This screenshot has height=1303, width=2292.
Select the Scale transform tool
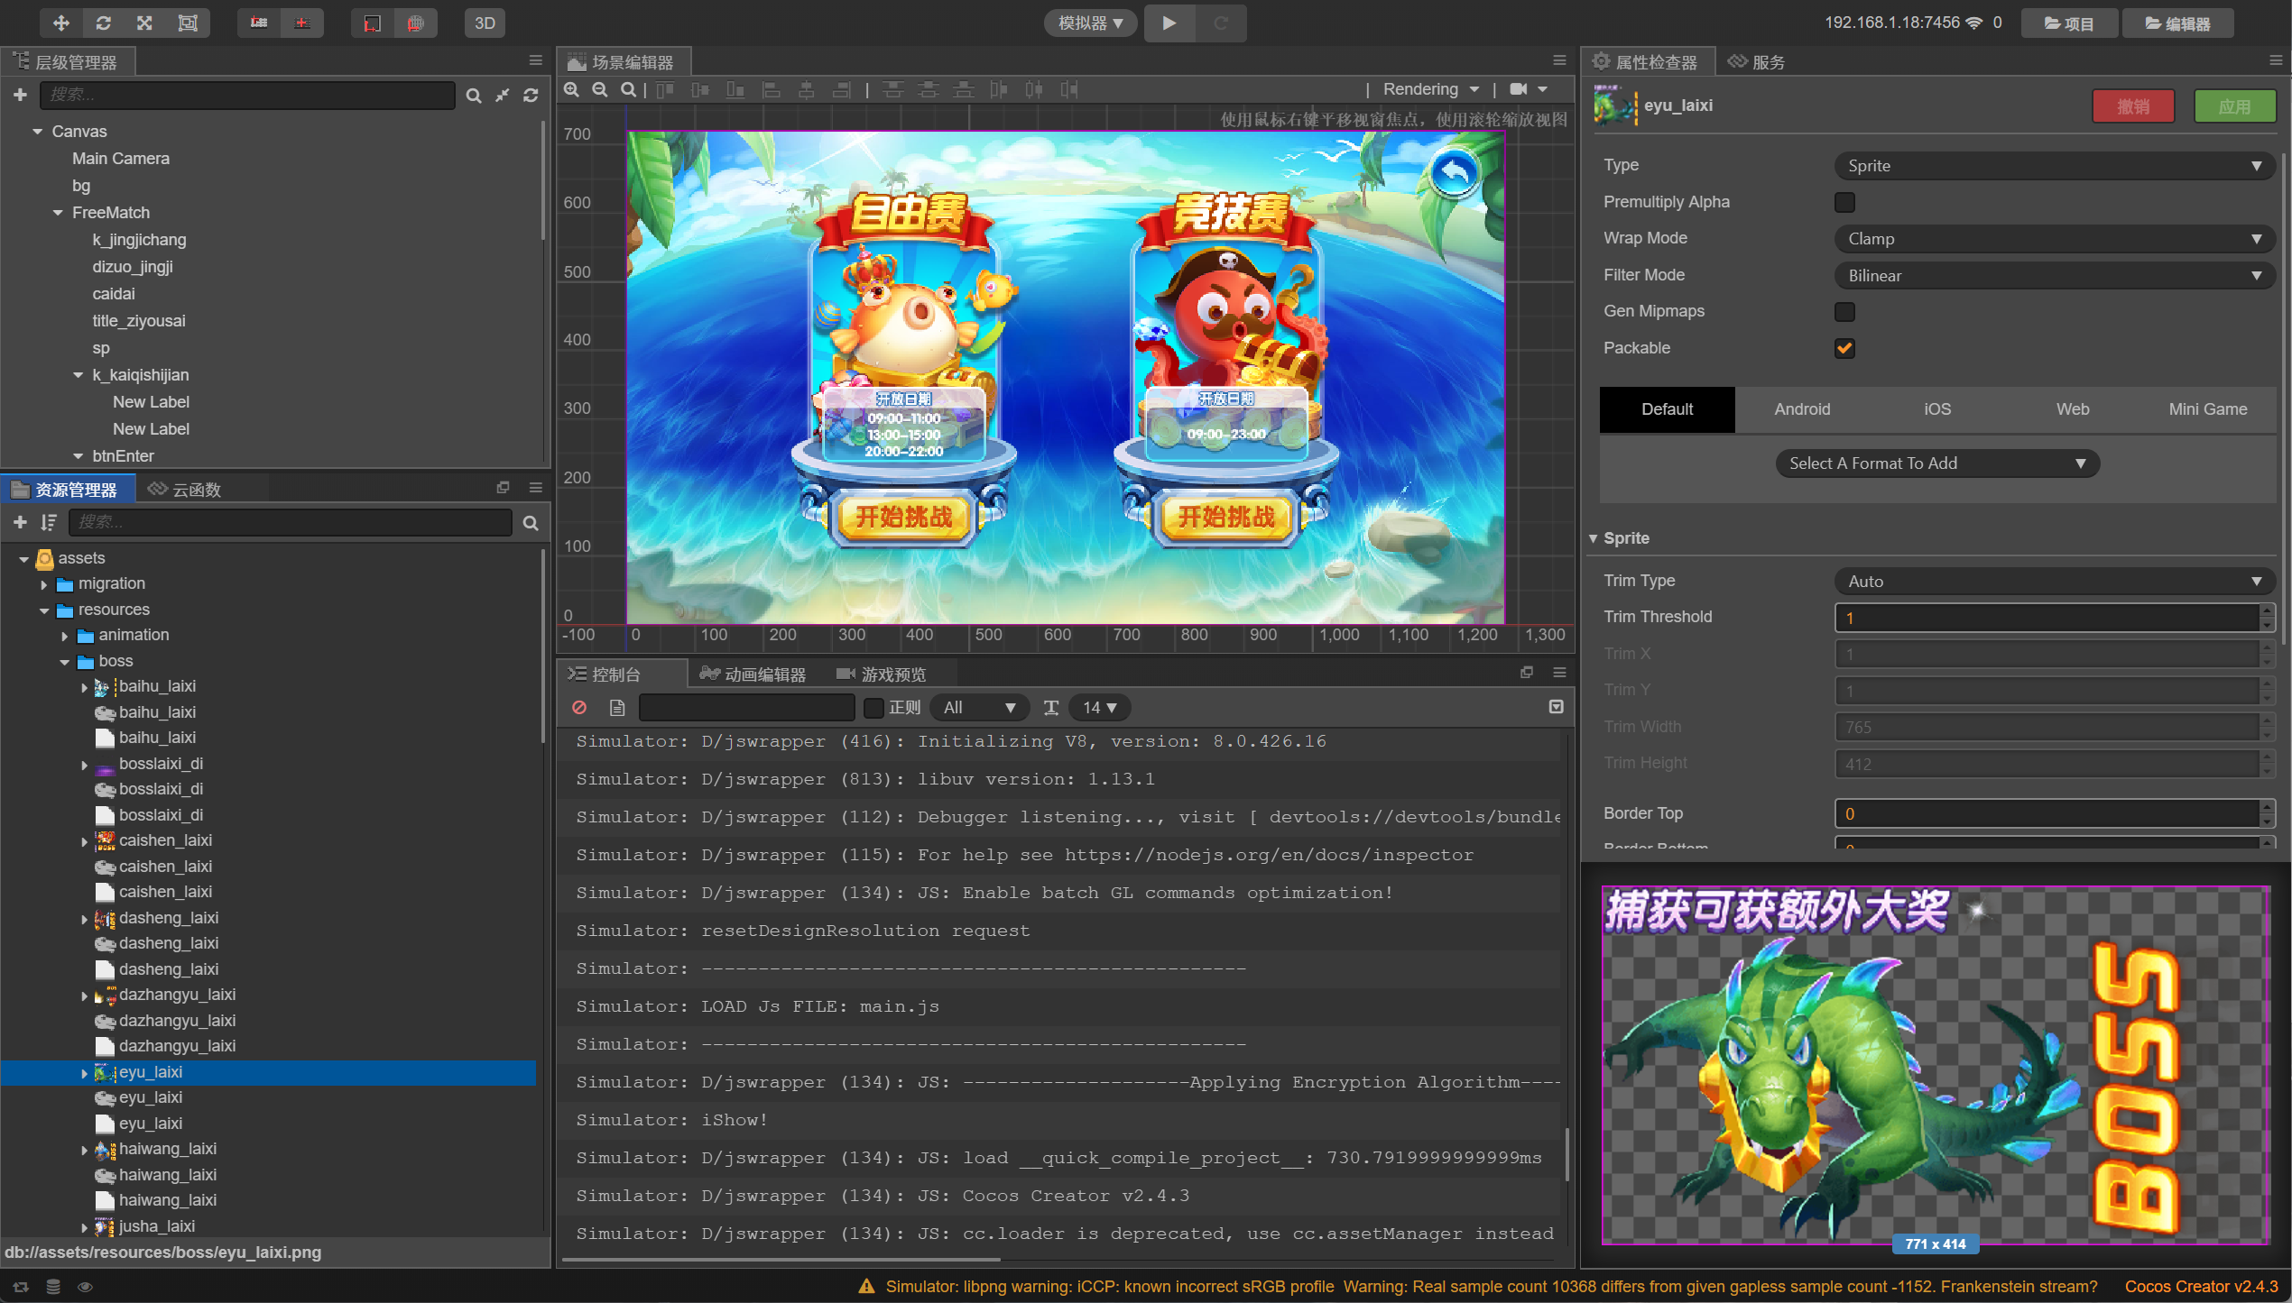click(x=144, y=23)
